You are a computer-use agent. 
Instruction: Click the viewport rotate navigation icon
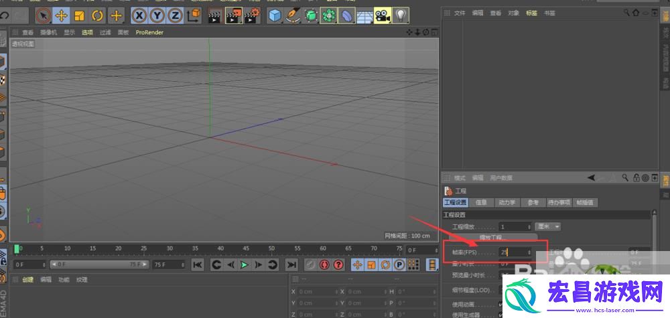425,32
